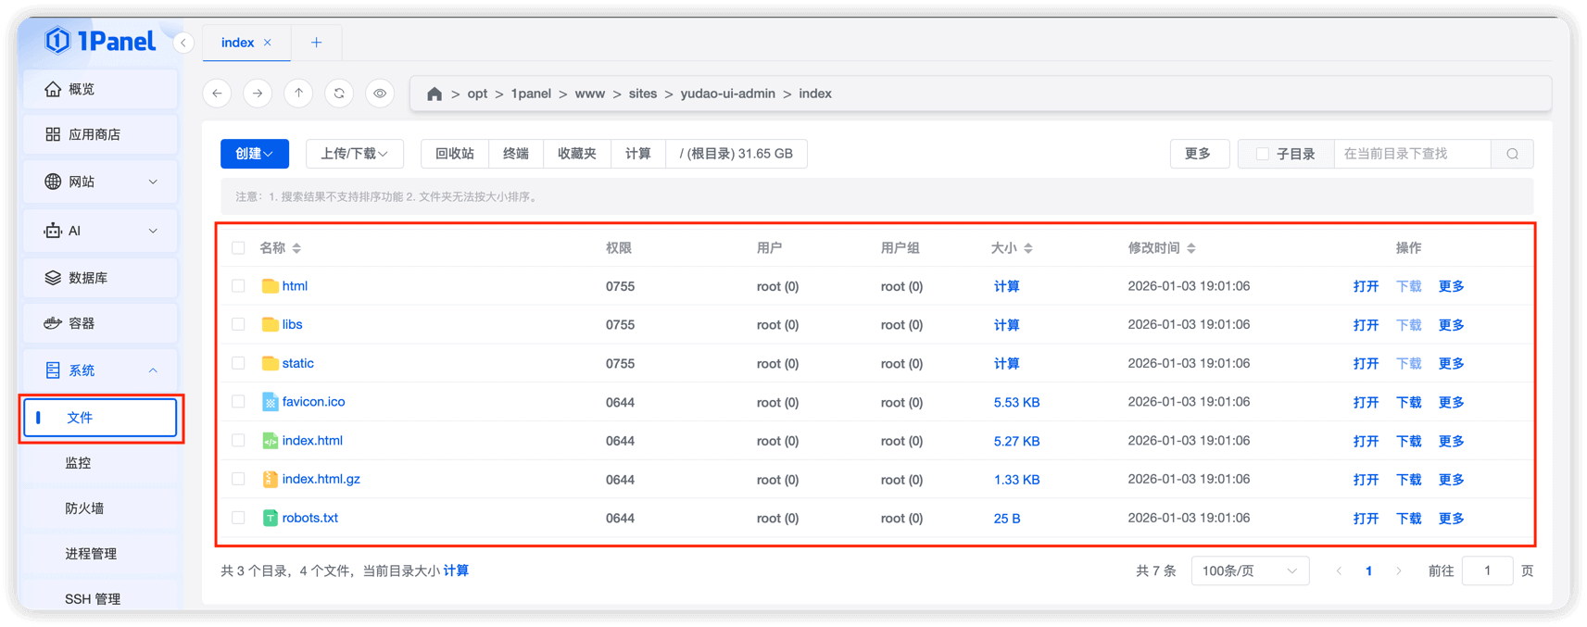Click the search field 在当前目录下查找
The image size is (1587, 627).
[x=1411, y=154]
